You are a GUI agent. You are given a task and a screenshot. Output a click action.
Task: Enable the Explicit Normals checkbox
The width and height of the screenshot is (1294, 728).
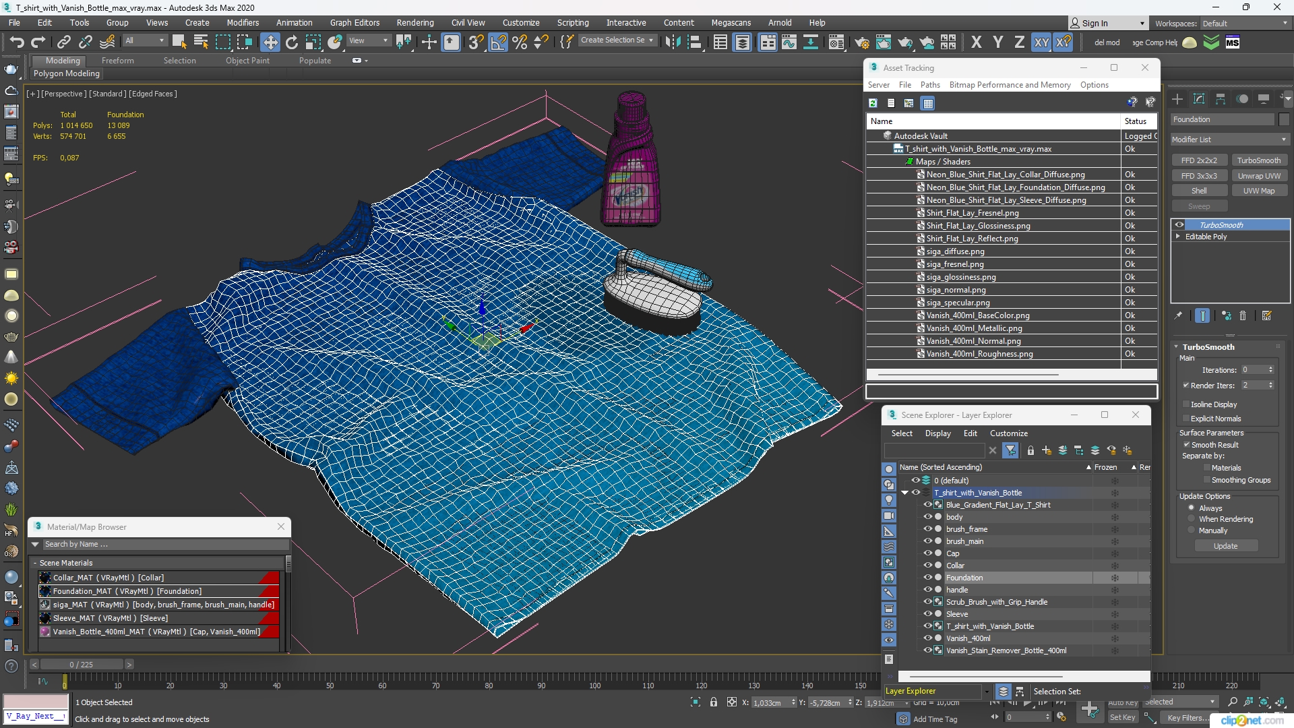(x=1186, y=419)
